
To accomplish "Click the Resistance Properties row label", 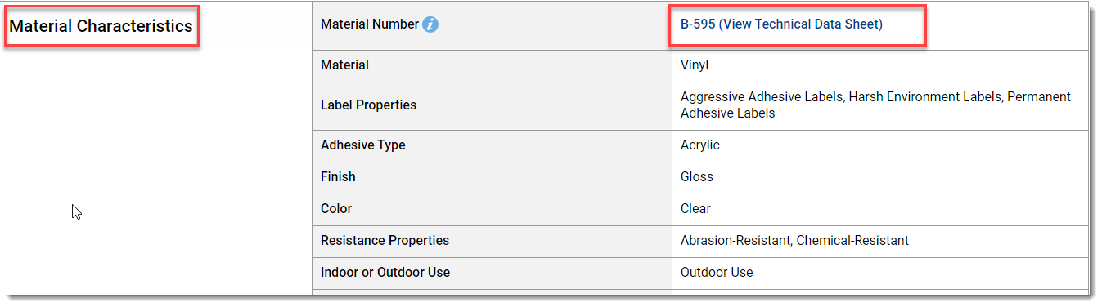I will point(385,241).
